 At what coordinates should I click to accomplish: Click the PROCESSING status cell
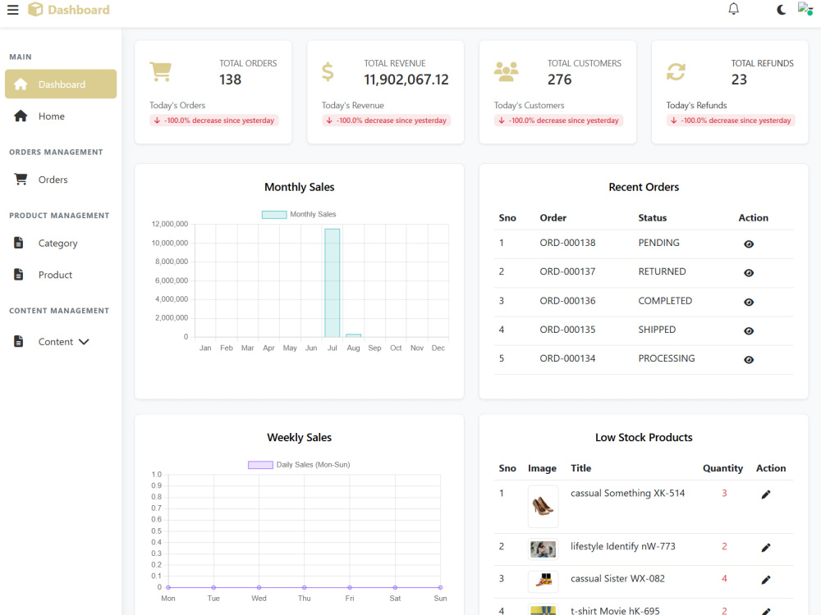coord(667,358)
